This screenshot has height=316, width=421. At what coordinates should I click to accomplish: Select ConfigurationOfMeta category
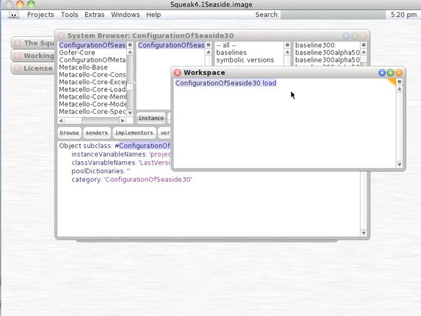click(x=92, y=60)
